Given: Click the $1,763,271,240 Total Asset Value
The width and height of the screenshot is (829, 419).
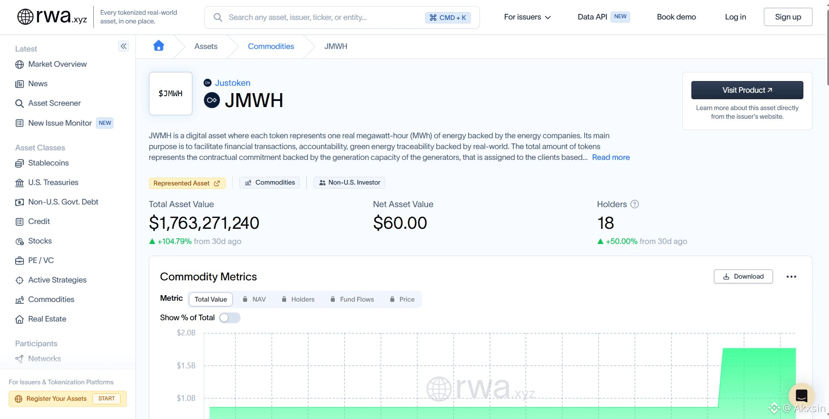Looking at the screenshot, I should [204, 223].
